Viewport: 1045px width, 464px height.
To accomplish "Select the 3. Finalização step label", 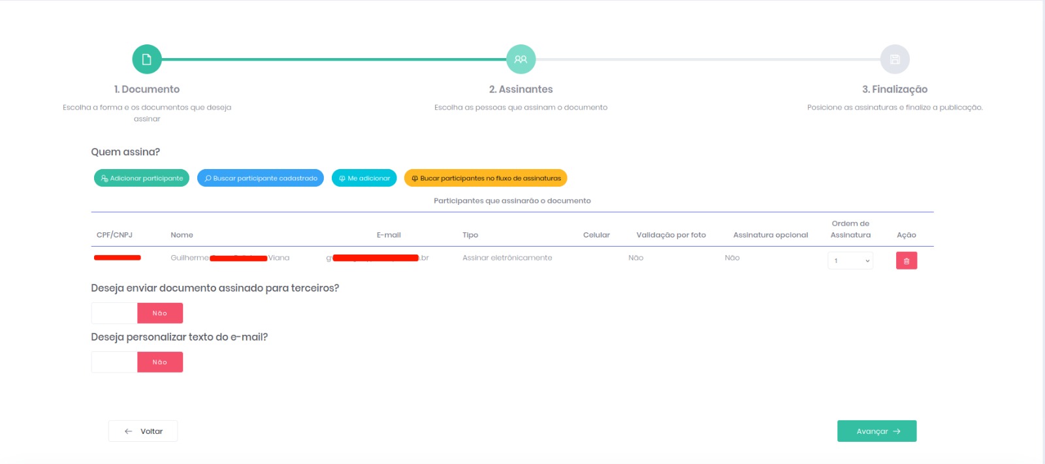I will point(895,89).
